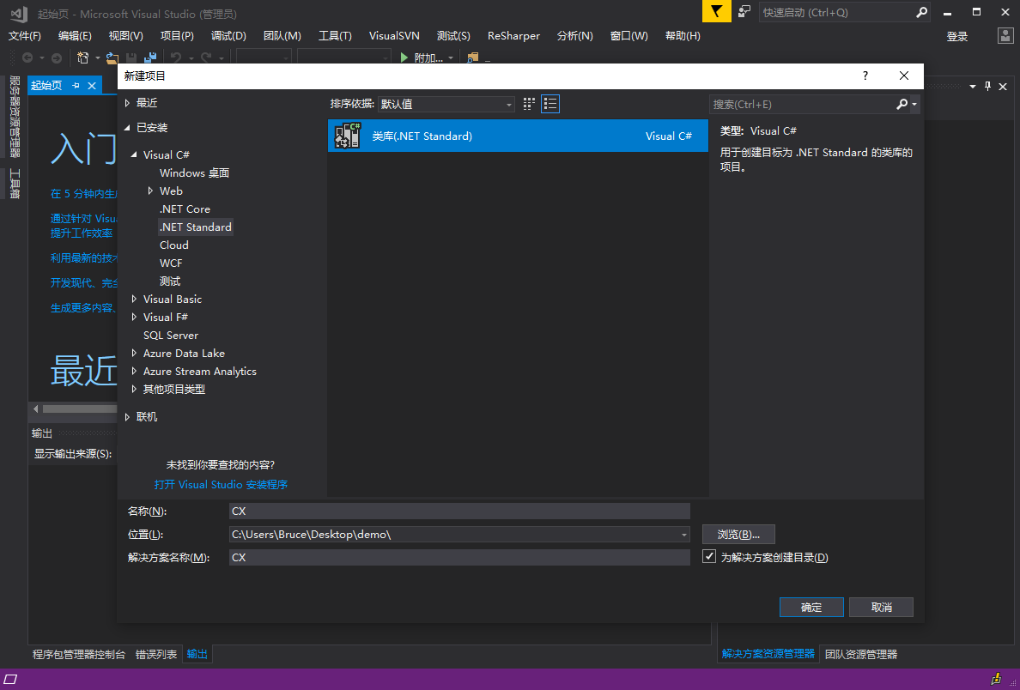Screen dimensions: 1020x690
Task: Click the Redo toolbar icon
Action: 206,57
